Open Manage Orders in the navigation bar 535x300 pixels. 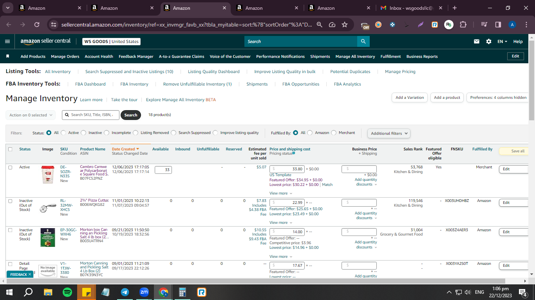point(65,56)
